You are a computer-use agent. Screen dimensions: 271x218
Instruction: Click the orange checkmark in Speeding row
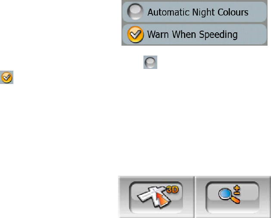(135, 34)
